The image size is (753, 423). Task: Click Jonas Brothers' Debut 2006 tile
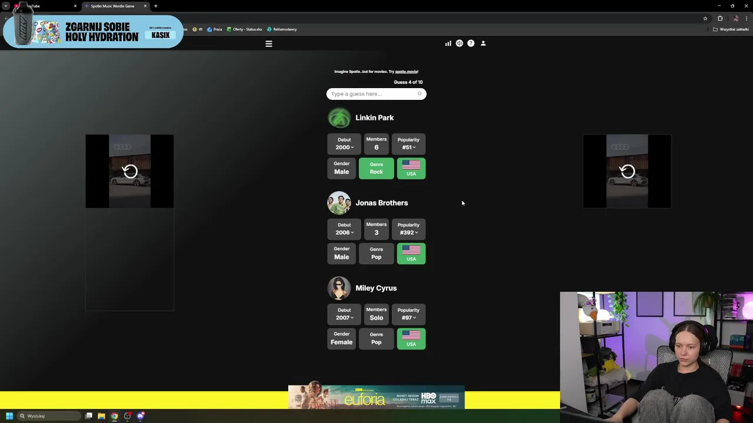point(344,229)
